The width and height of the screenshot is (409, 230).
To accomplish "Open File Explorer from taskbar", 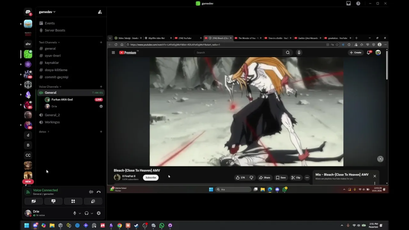I will coord(52,226).
